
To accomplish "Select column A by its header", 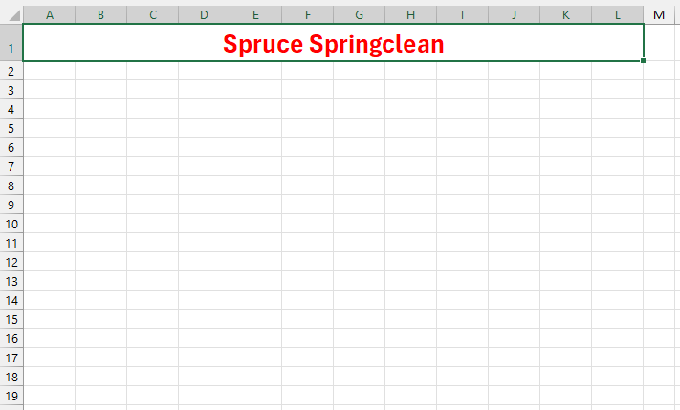I will (49, 15).
